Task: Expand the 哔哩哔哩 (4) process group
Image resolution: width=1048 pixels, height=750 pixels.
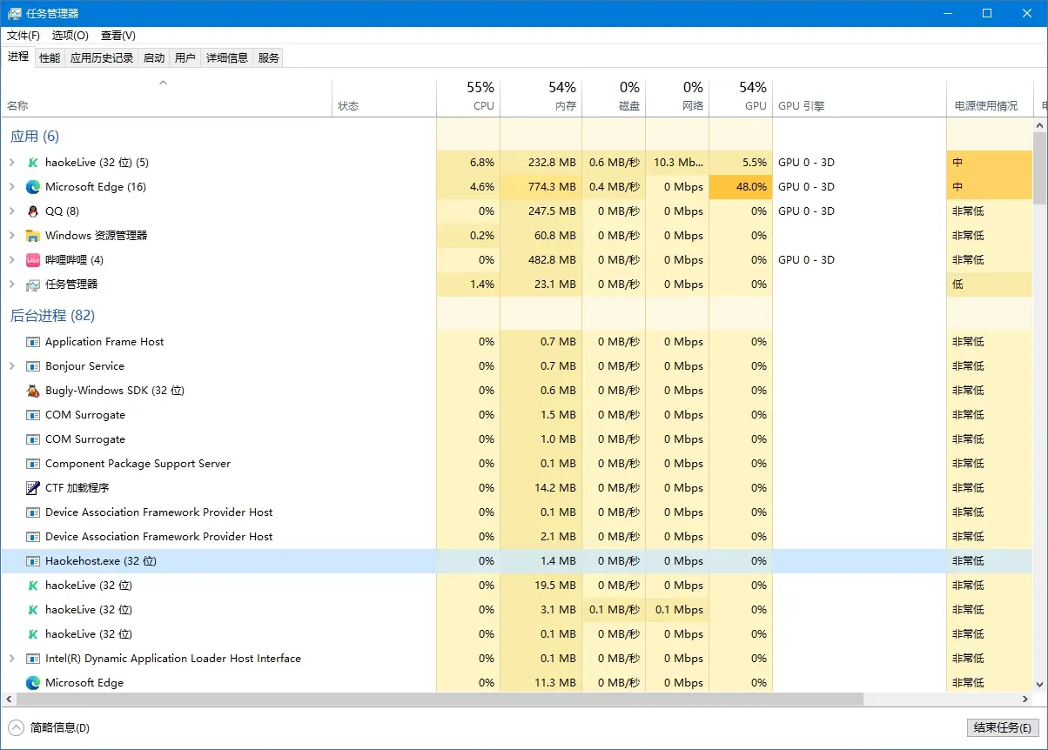Action: [x=11, y=260]
